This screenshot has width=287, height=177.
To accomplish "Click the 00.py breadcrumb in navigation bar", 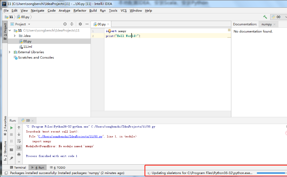I will pyautogui.click(x=23, y=17).
